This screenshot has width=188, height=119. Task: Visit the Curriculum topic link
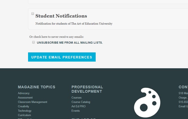click(24, 115)
